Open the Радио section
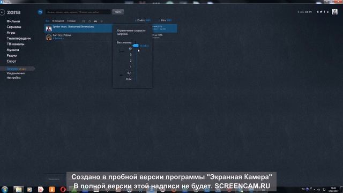This screenshot has height=193, width=343. (12, 55)
